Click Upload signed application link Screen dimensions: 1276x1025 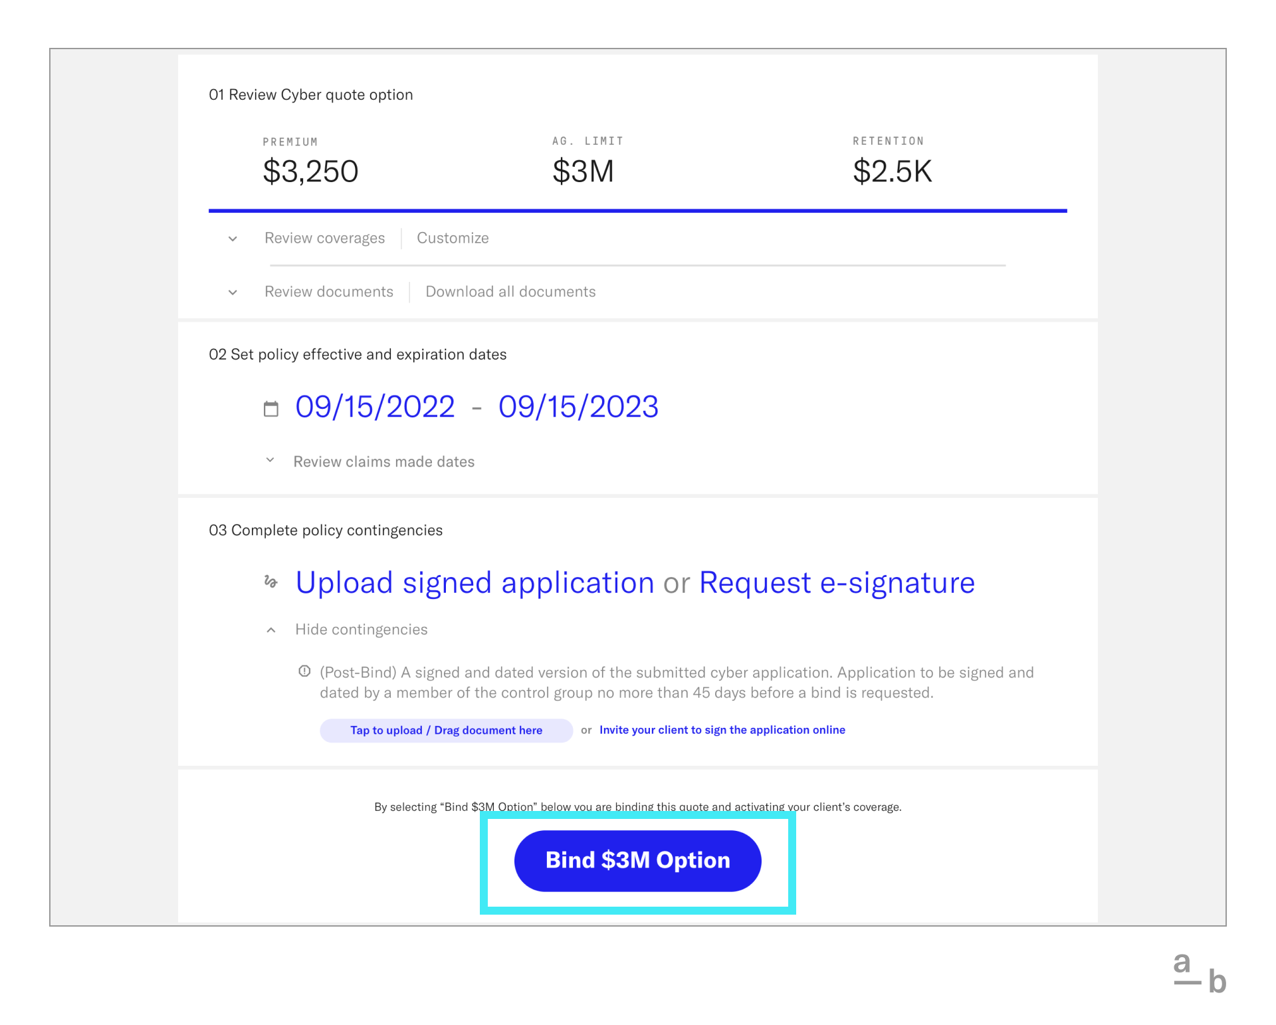(x=475, y=583)
